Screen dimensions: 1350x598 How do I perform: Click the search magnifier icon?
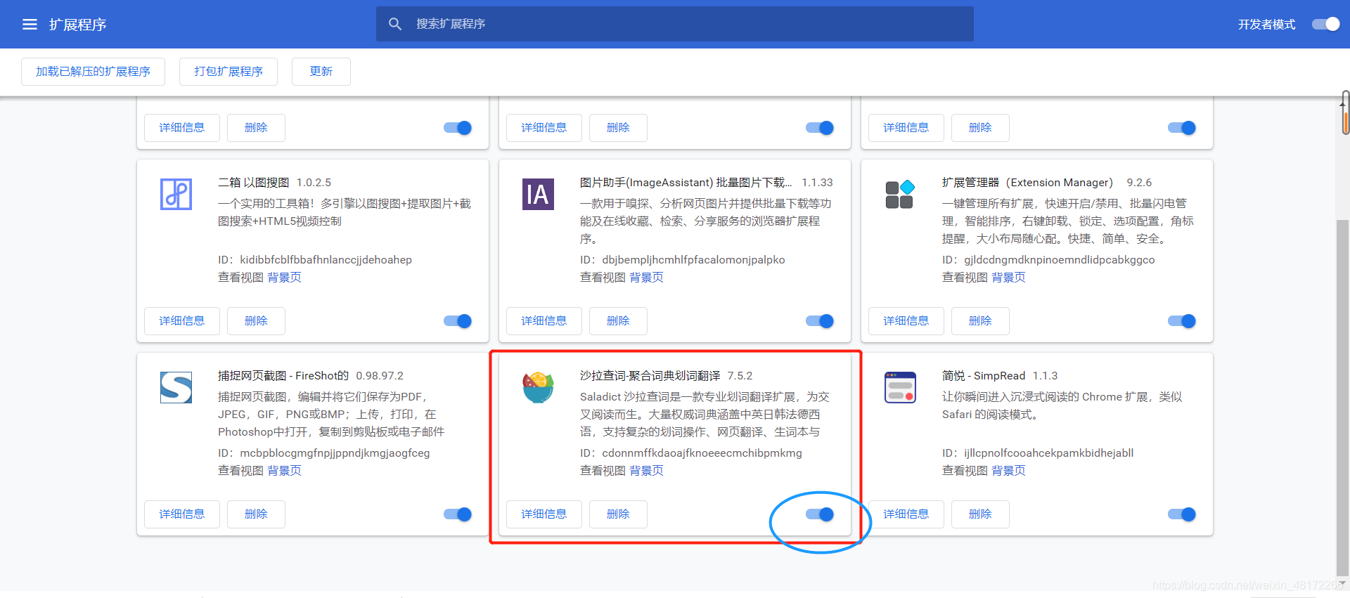pos(395,24)
